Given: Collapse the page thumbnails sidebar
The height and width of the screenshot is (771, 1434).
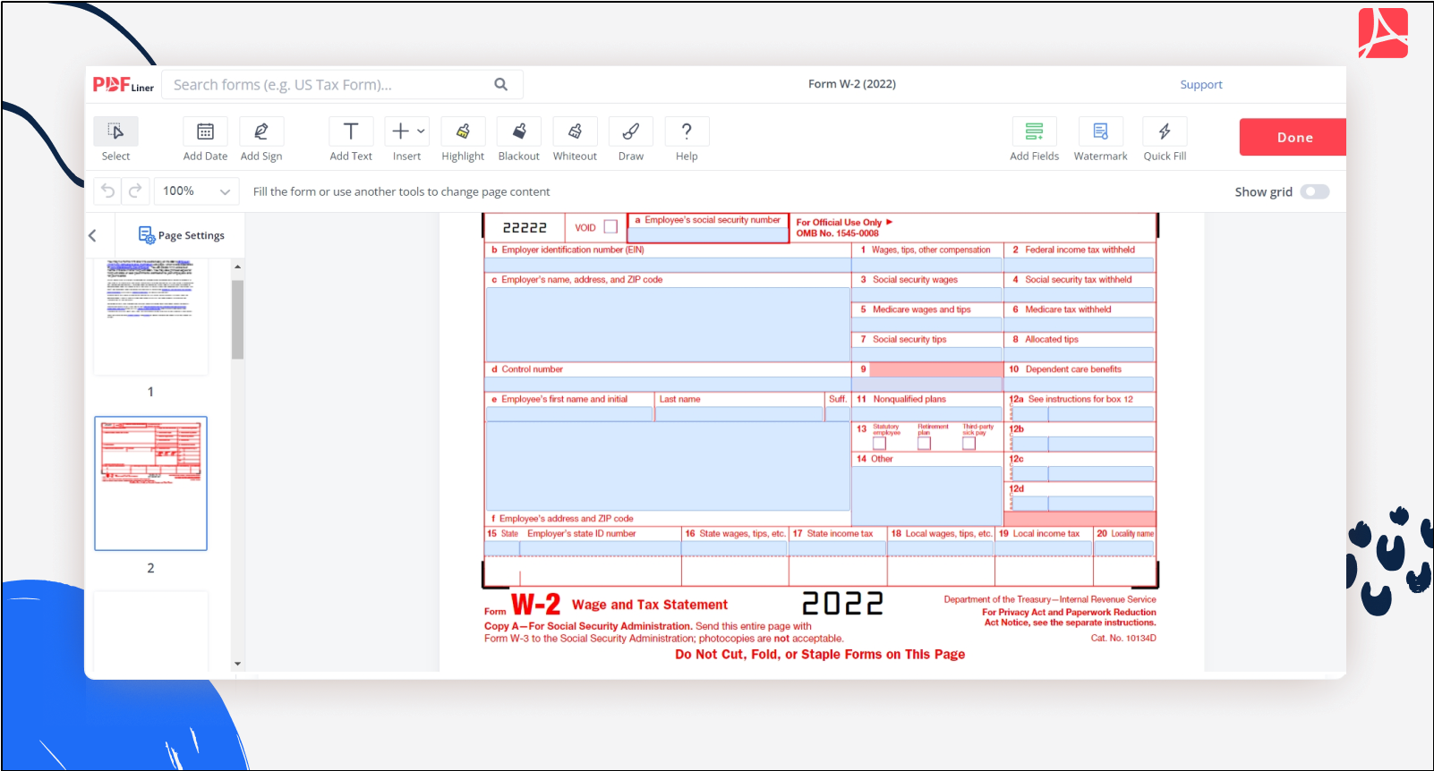Looking at the screenshot, I should [x=92, y=235].
